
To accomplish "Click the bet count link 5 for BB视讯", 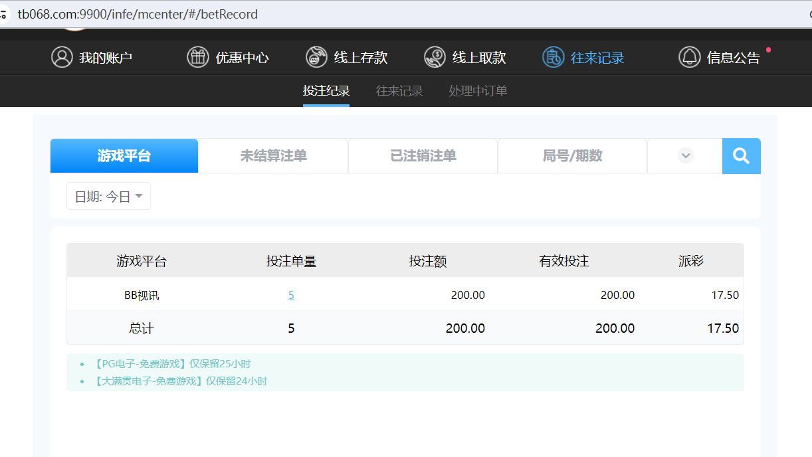I will (x=291, y=294).
